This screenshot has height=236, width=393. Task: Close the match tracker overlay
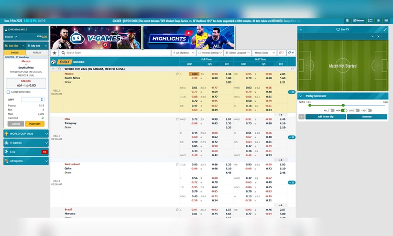(x=378, y=37)
